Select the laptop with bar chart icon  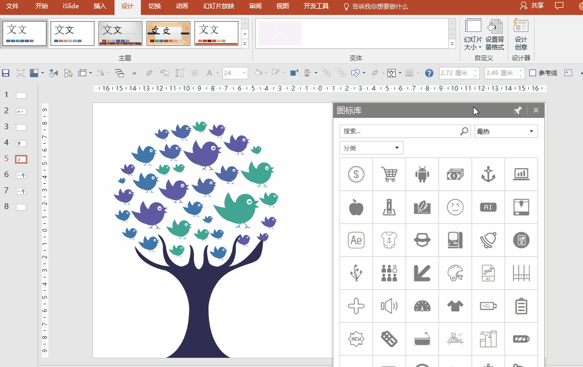521,174
